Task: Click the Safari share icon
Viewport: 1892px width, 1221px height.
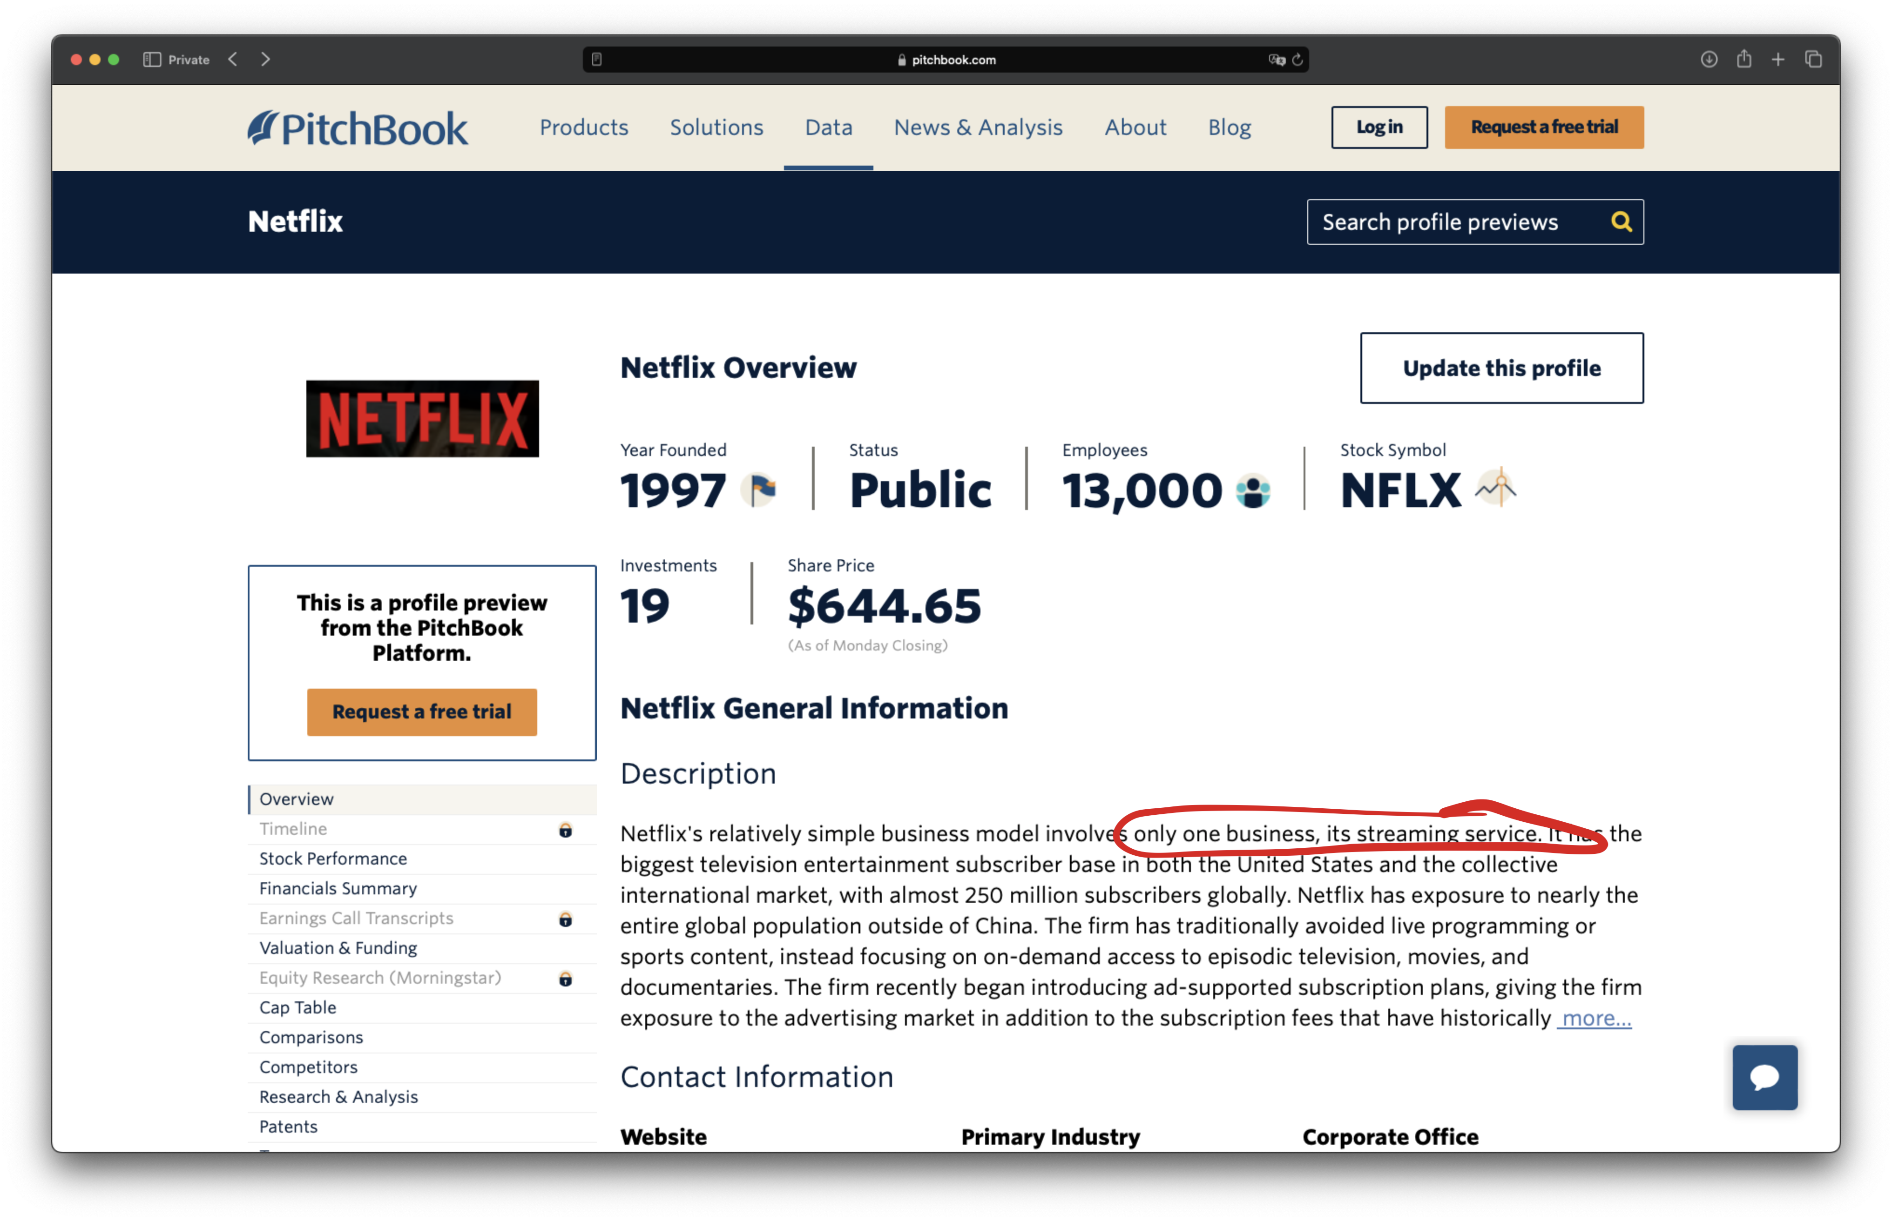Action: tap(1743, 60)
